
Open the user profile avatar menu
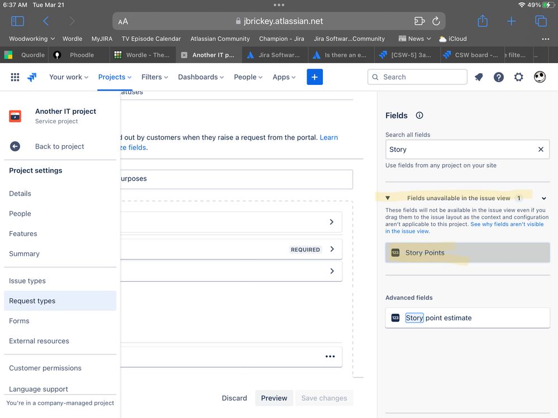pyautogui.click(x=540, y=77)
